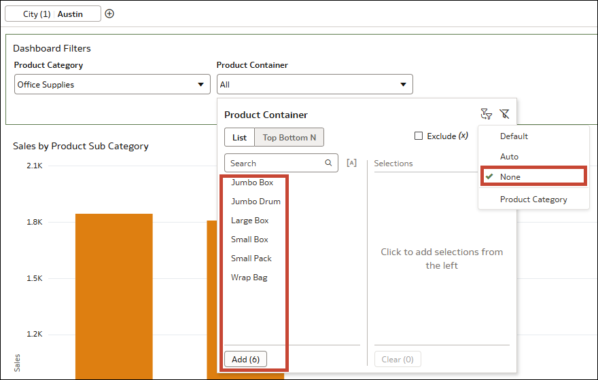Screen dimensions: 598x380
Task: Choose Default from the limit menu
Action: click(514, 136)
